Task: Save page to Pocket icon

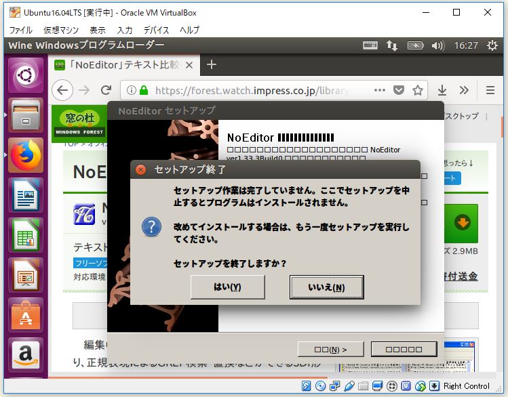Action: tap(399, 90)
